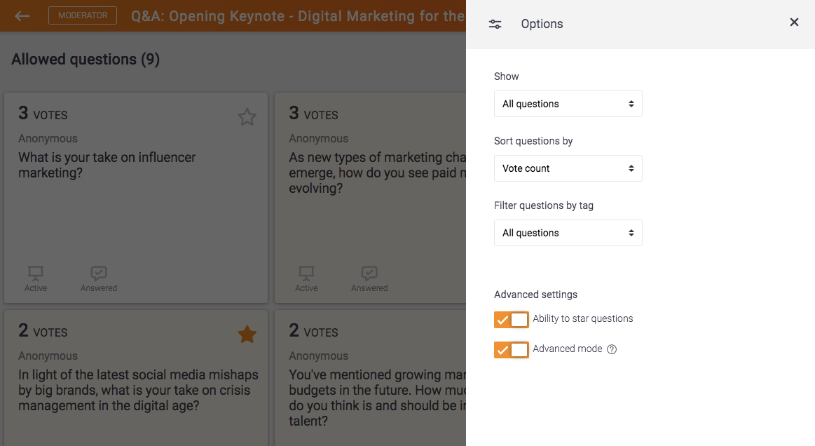Turn off Advanced mode toggle

512,349
